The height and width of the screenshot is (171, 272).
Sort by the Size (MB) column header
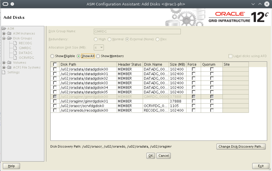(x=178, y=64)
